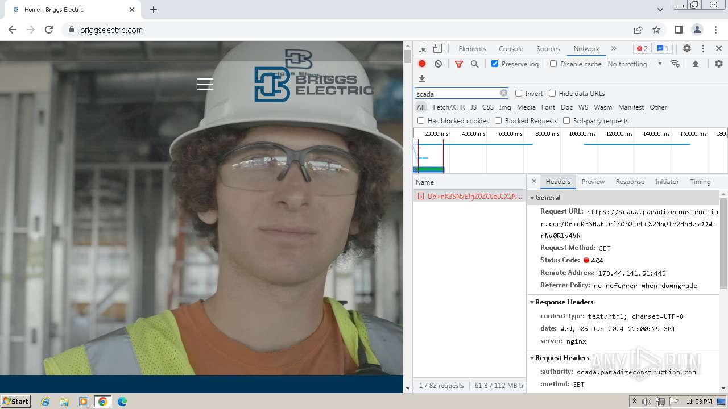
Task: Check Has blocked cookies
Action: [x=421, y=120]
